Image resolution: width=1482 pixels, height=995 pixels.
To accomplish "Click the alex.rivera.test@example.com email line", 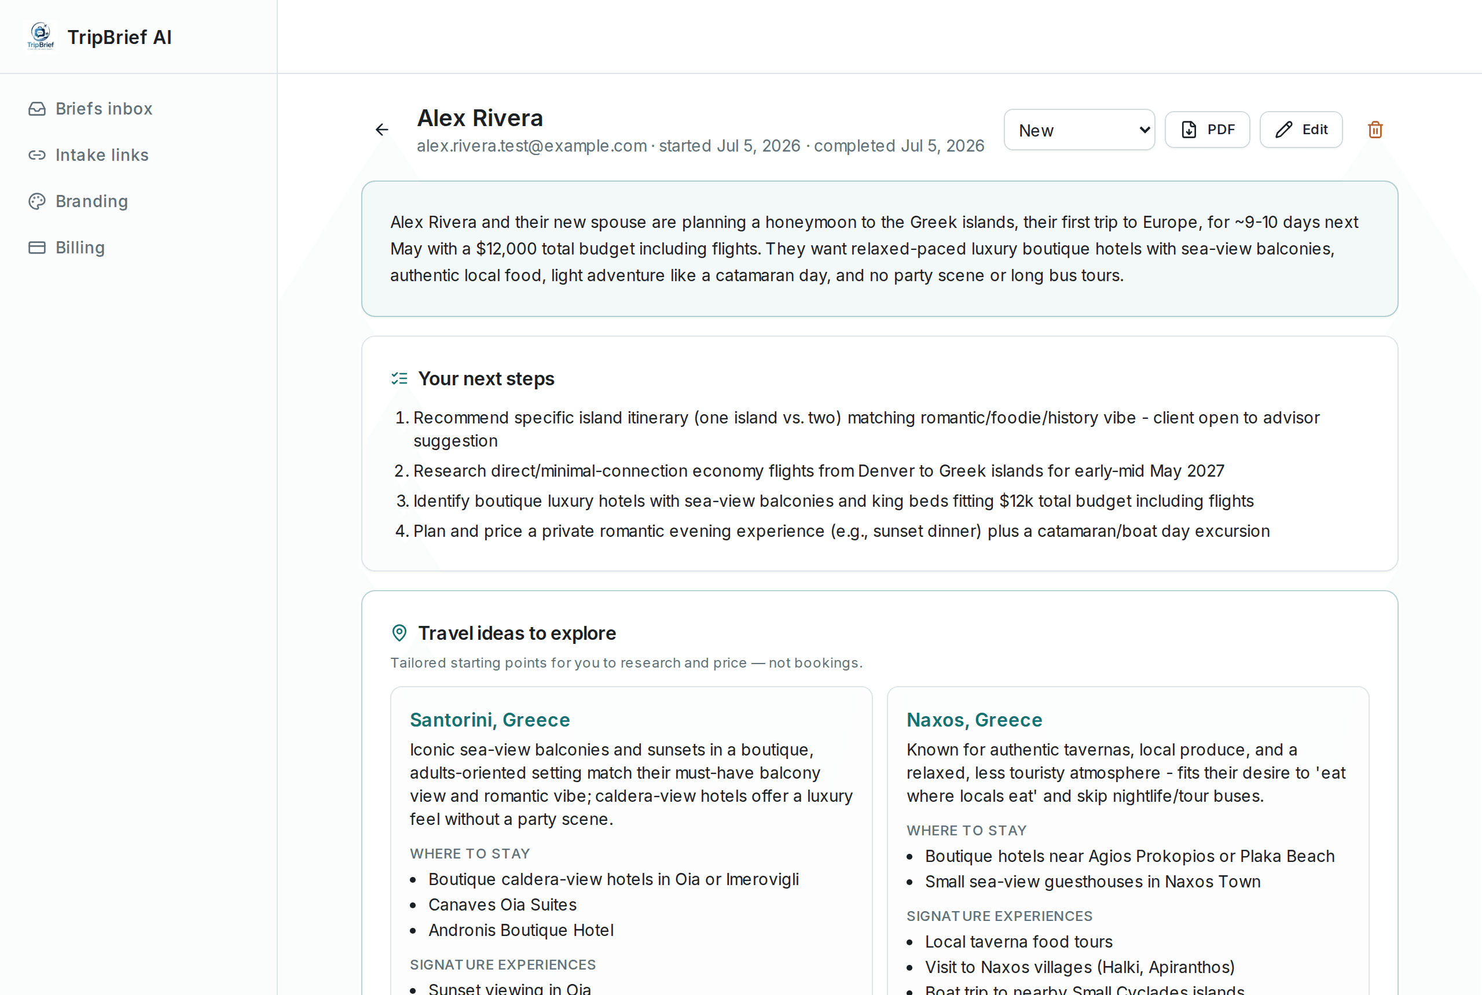I will click(x=700, y=146).
